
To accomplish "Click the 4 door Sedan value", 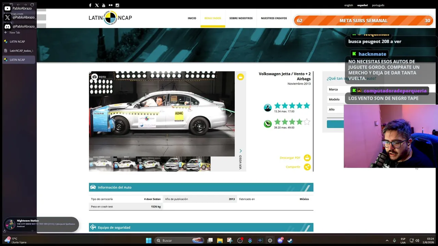I will pyautogui.click(x=152, y=199).
